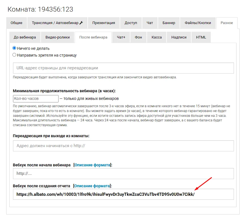Select the Разное tab
Screen dimensions: 243x217
[227, 23]
